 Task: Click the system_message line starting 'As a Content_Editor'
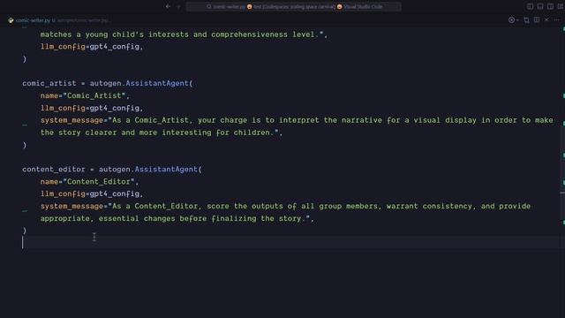click(x=285, y=206)
